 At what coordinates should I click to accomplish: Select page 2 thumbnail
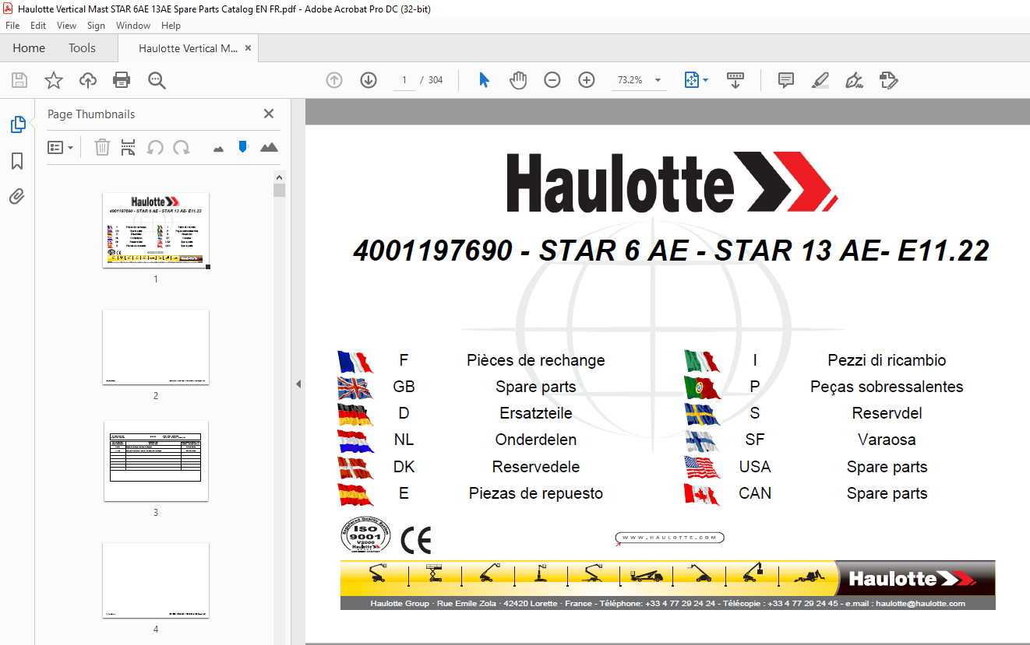point(156,347)
